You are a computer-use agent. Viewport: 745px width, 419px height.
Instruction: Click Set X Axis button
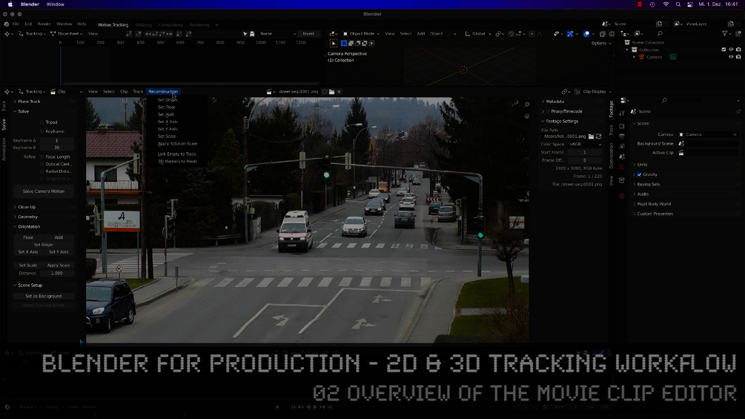[x=28, y=252]
